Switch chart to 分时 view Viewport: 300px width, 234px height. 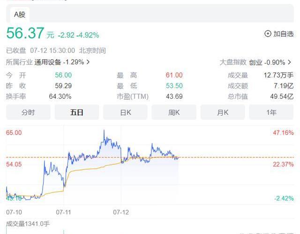pyautogui.click(x=28, y=112)
